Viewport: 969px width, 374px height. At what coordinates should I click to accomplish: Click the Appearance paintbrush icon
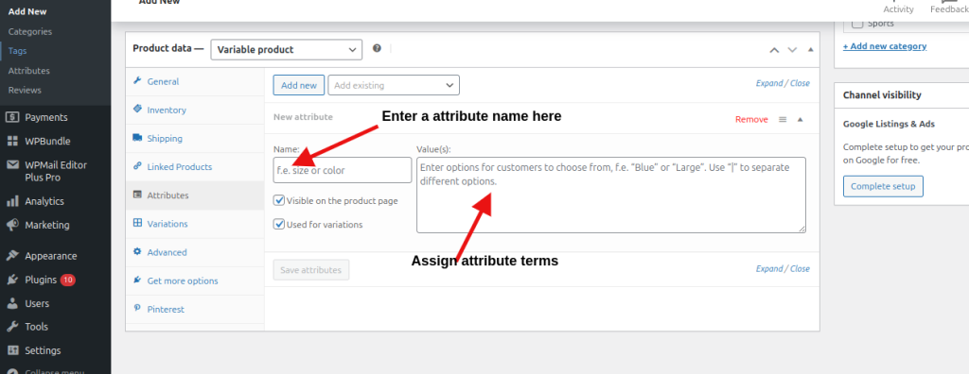[x=12, y=256]
